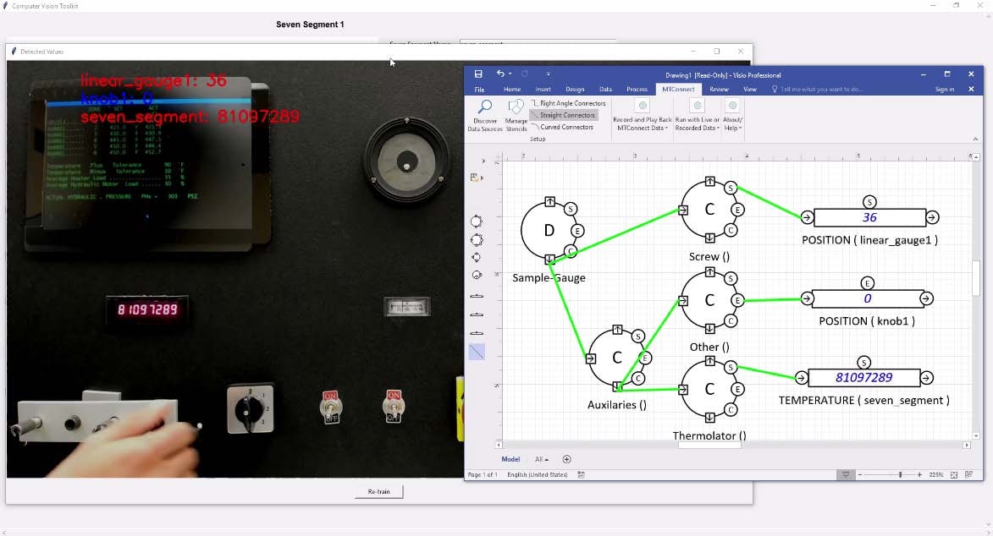Click the Manage Stencils icon
The width and height of the screenshot is (993, 536).
[516, 107]
